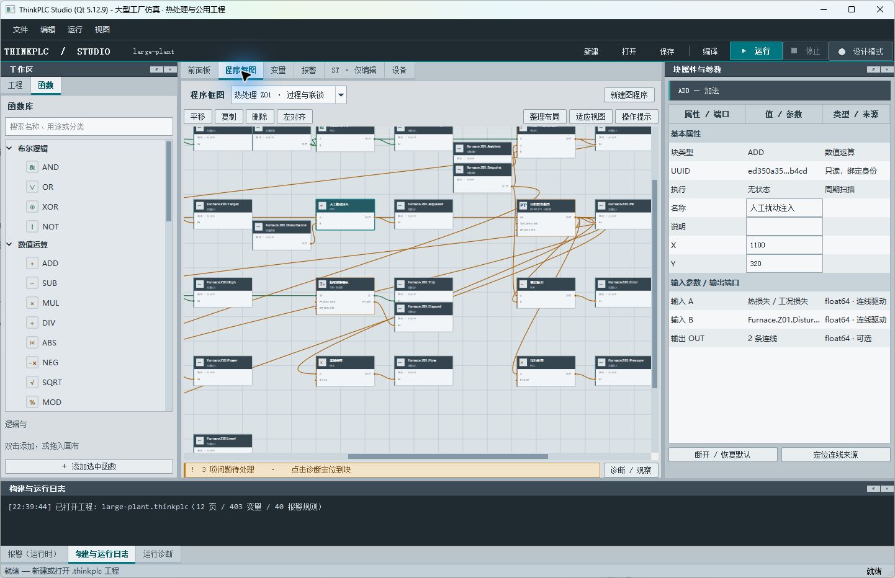Click the NOT function icon
This screenshot has height=578, width=895.
coord(32,227)
